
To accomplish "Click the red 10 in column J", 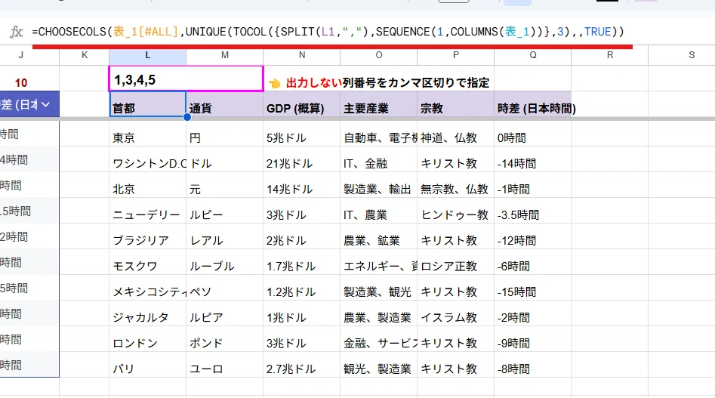I will [21, 82].
